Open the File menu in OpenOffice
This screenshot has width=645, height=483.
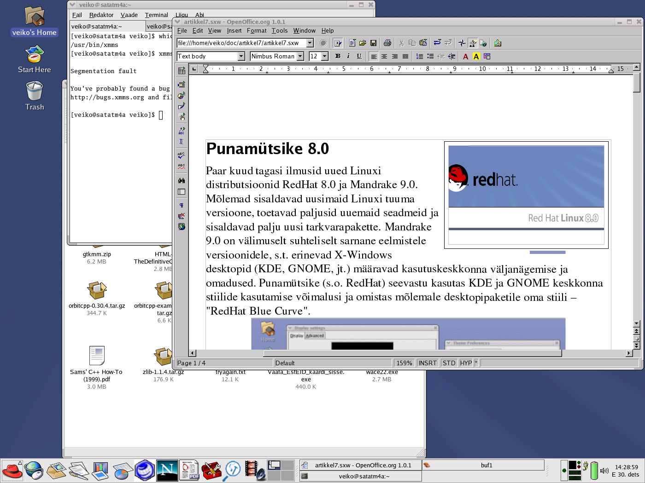click(182, 30)
